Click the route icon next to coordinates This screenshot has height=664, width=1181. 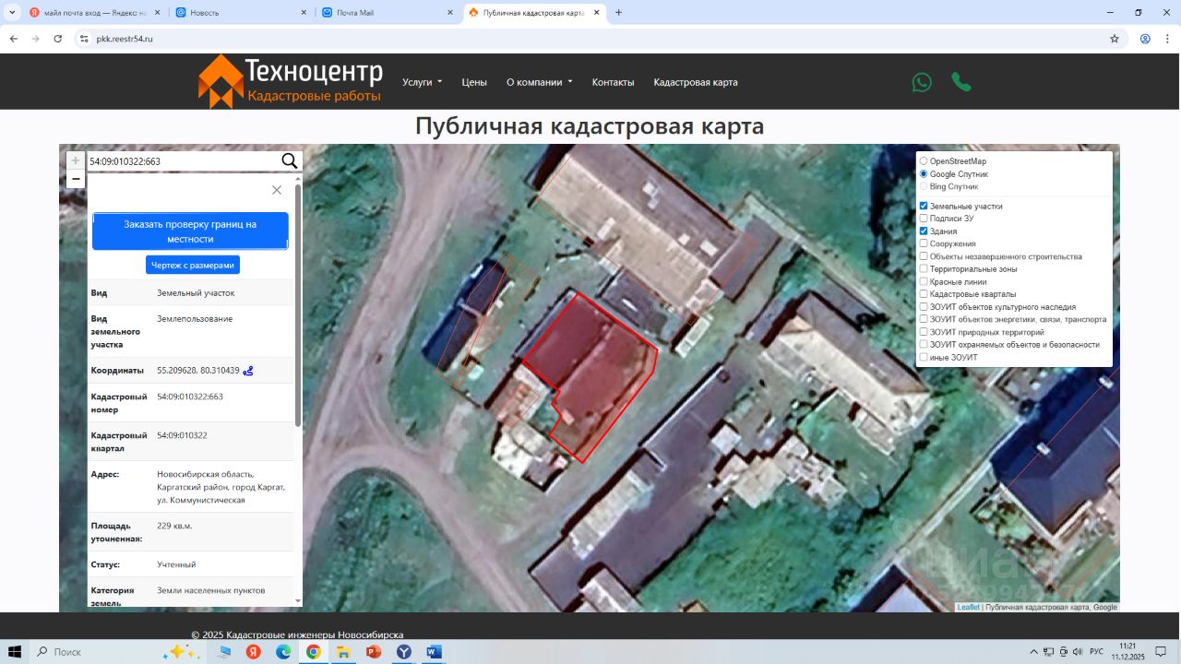(248, 371)
